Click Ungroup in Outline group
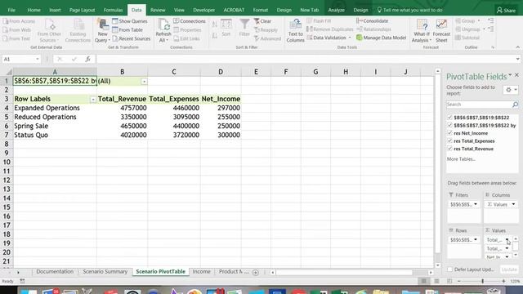The height and width of the screenshot is (294, 523). point(470,29)
